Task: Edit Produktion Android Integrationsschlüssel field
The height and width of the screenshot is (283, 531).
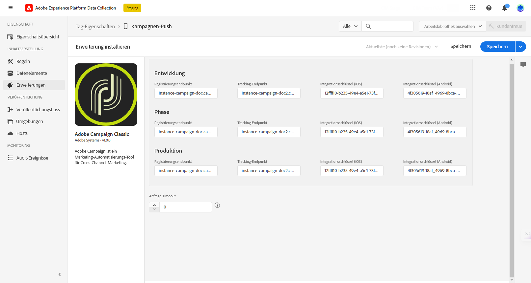Action: pyautogui.click(x=435, y=171)
